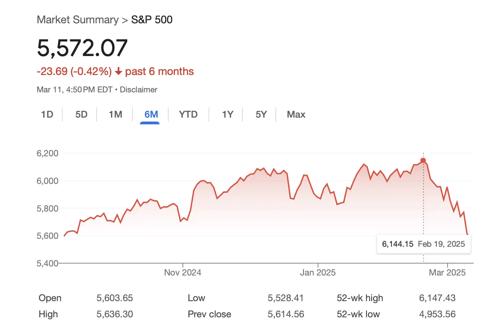Open the 1M chart view
Image resolution: width=487 pixels, height=326 pixels.
pos(114,114)
